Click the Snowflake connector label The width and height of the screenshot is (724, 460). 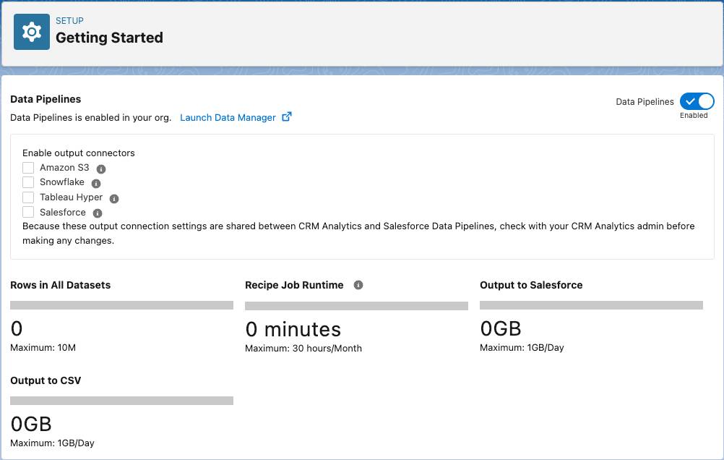(62, 182)
